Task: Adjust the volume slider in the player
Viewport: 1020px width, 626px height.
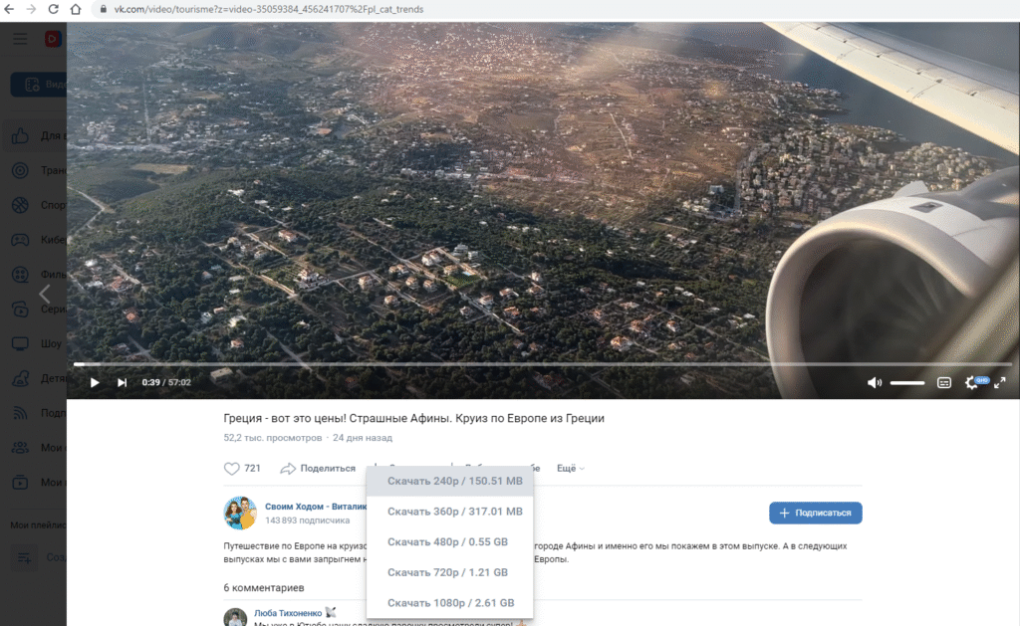Action: pos(906,382)
